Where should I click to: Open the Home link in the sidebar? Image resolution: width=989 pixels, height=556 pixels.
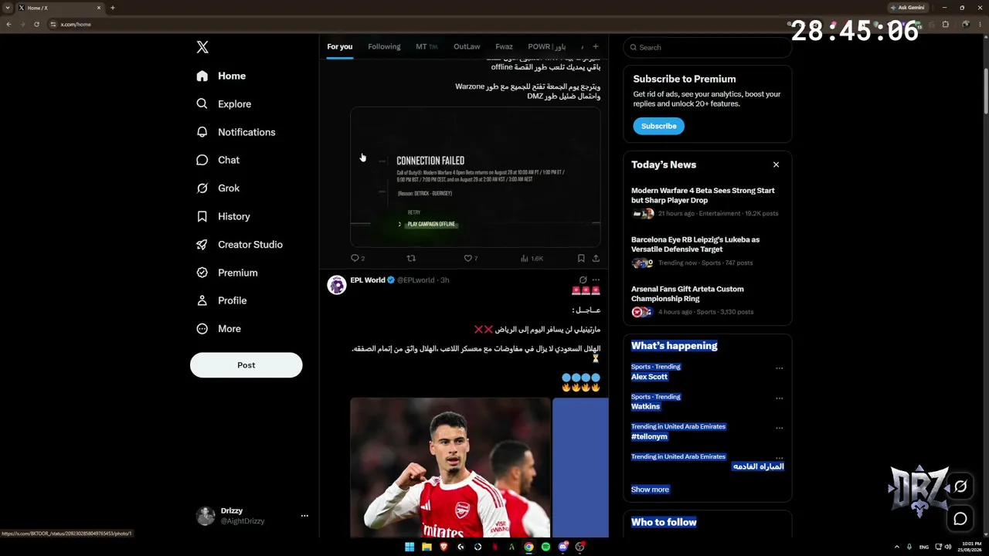click(x=222, y=76)
